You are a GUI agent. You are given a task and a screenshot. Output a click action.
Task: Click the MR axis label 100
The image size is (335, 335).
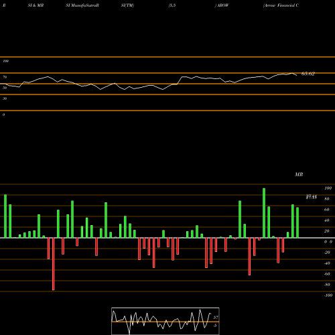(x=328, y=188)
